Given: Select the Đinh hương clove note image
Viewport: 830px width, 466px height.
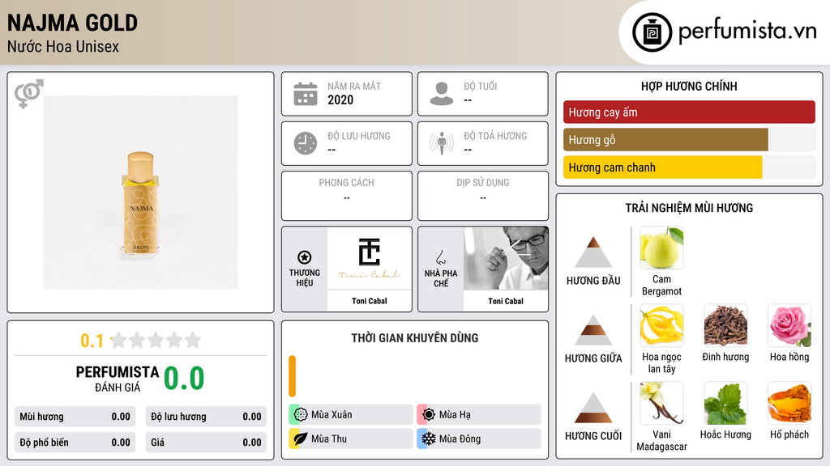Looking at the screenshot, I should pos(725,325).
